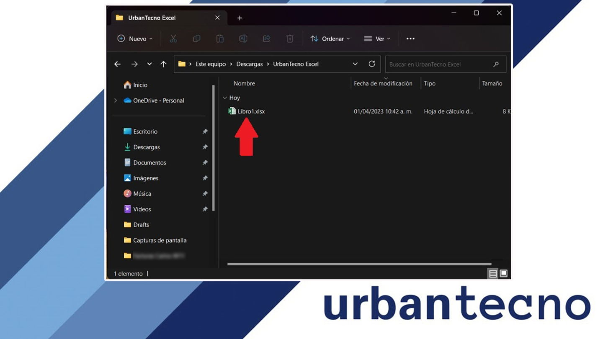Open Capturas de pantalla folder
603x339 pixels.
[155, 240]
